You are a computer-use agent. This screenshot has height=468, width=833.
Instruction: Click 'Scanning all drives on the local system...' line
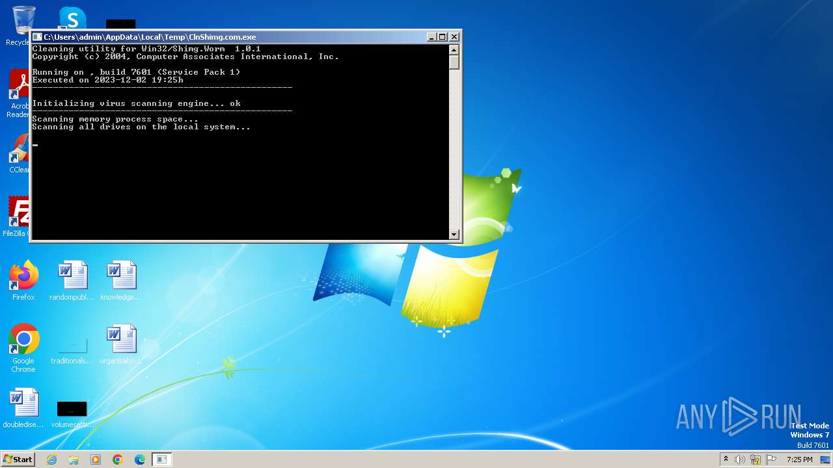pos(141,127)
